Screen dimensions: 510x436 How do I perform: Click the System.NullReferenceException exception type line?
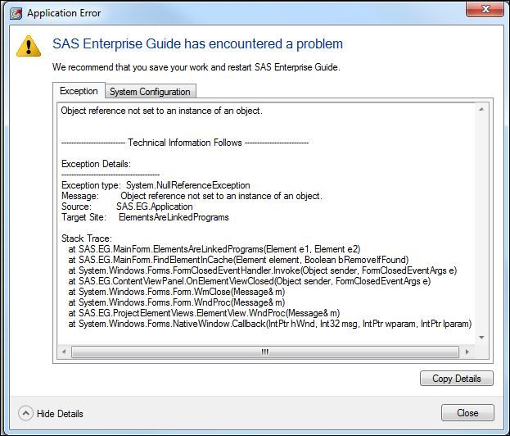coord(156,186)
